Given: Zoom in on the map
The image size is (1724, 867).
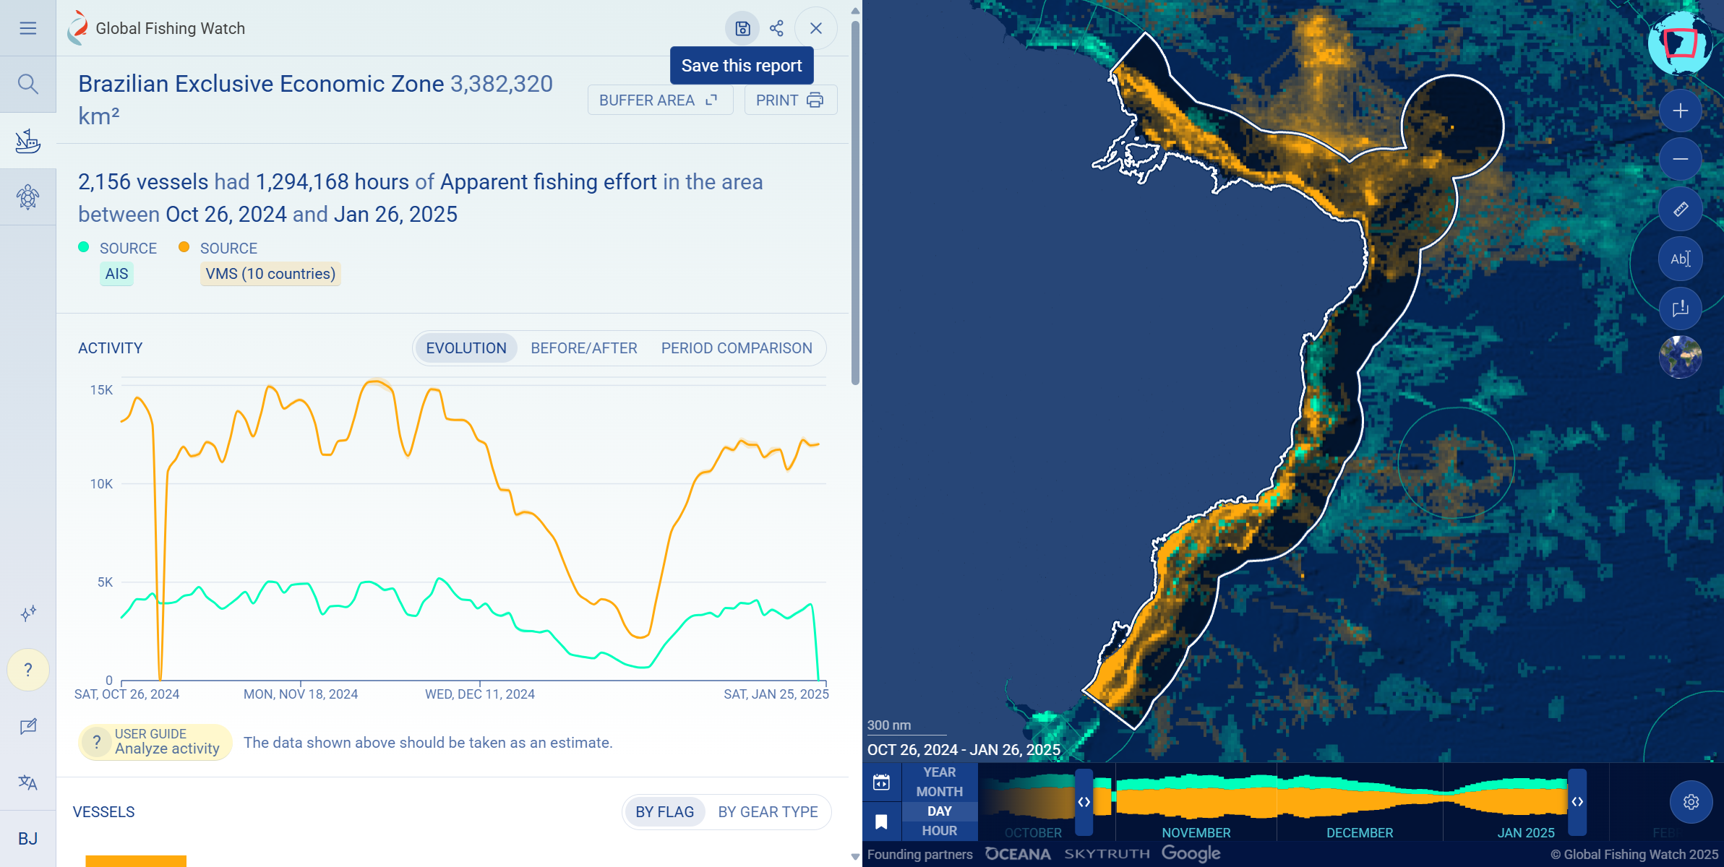Looking at the screenshot, I should [x=1680, y=111].
